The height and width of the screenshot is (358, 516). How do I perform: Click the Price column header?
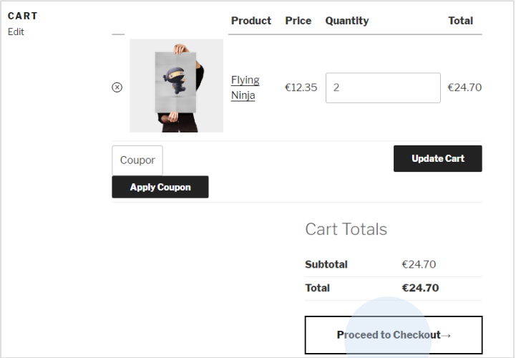point(298,21)
